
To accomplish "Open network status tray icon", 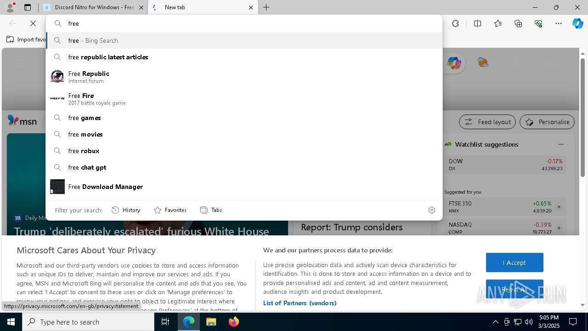I will pos(518,322).
